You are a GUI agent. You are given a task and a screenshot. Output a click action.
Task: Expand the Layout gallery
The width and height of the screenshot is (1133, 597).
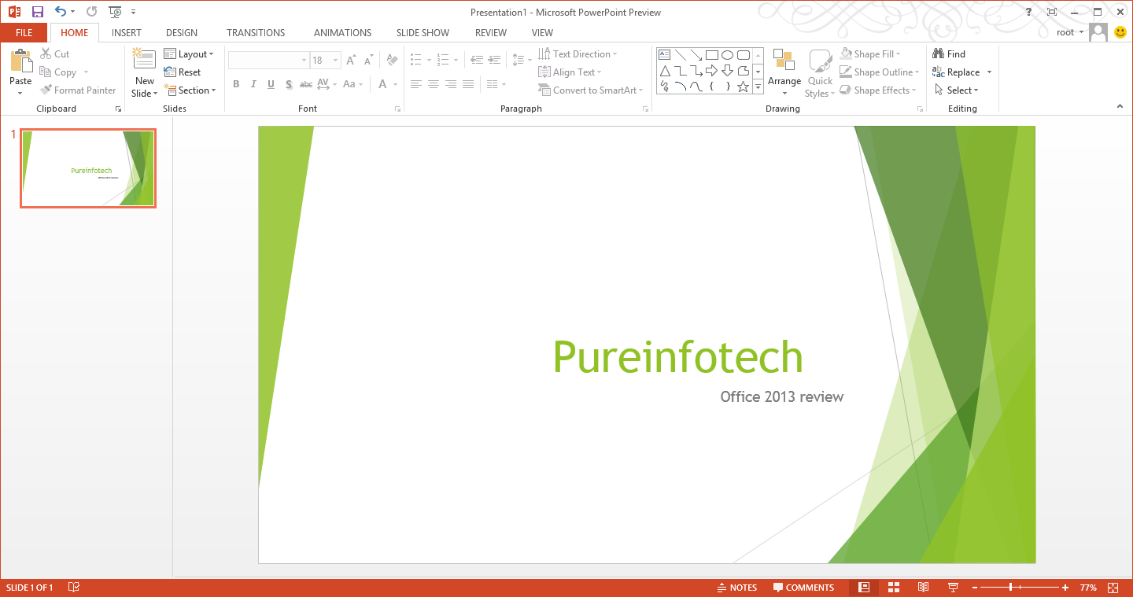pos(190,53)
